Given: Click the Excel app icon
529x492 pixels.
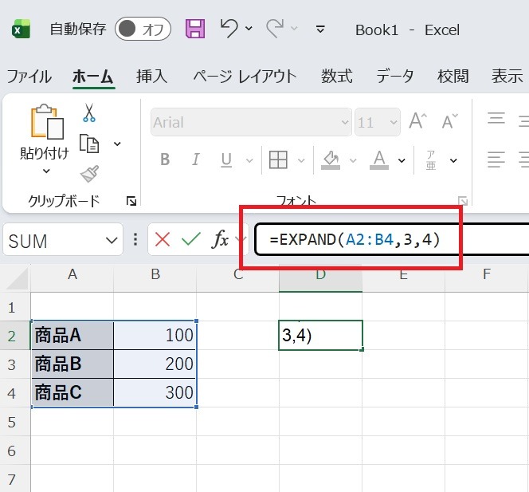Looking at the screenshot, I should (x=21, y=29).
